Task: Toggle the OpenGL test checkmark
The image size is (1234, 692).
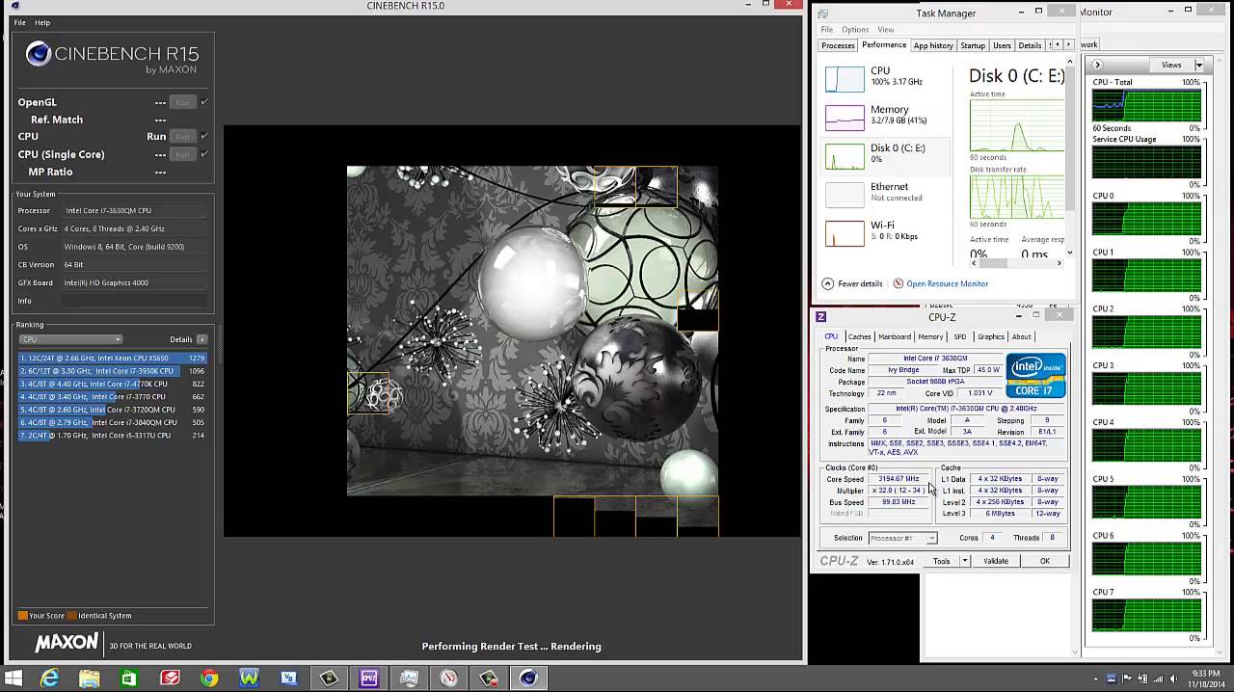Action: [x=204, y=102]
